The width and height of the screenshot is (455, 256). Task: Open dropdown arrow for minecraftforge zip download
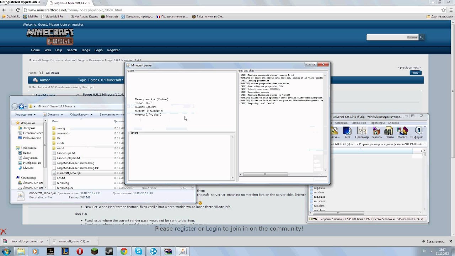(x=47, y=241)
